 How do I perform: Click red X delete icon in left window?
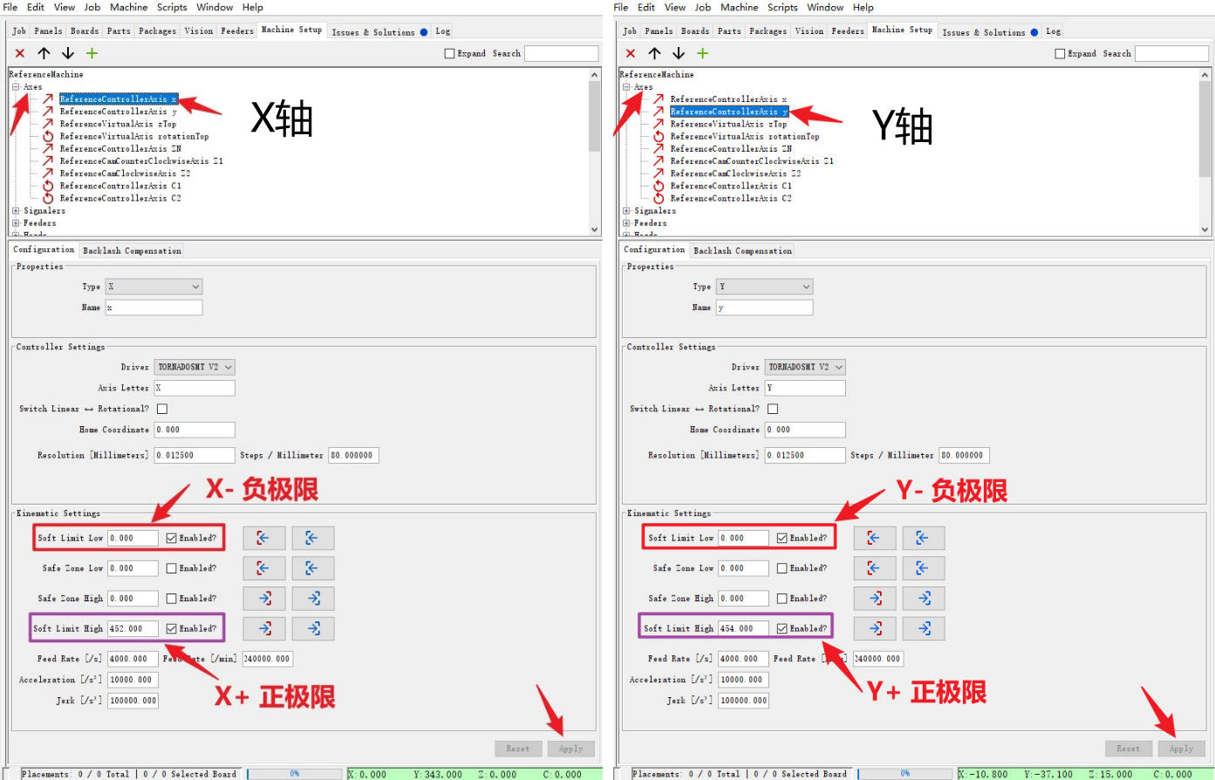[20, 53]
